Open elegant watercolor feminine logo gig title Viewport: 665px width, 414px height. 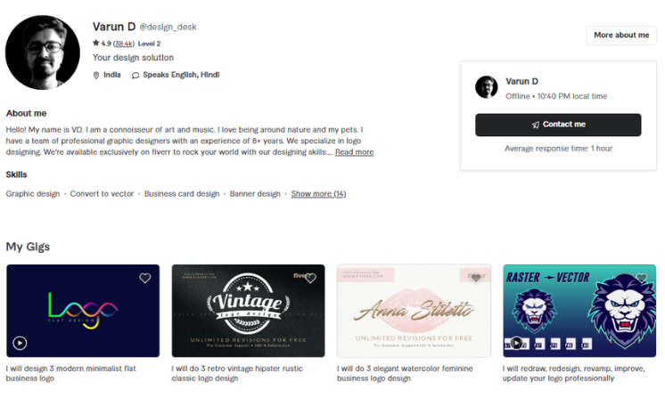405,373
